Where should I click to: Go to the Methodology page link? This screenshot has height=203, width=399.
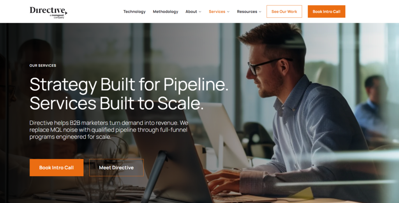pyautogui.click(x=165, y=12)
